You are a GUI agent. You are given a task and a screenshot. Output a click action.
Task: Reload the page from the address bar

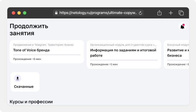[x=141, y=13]
